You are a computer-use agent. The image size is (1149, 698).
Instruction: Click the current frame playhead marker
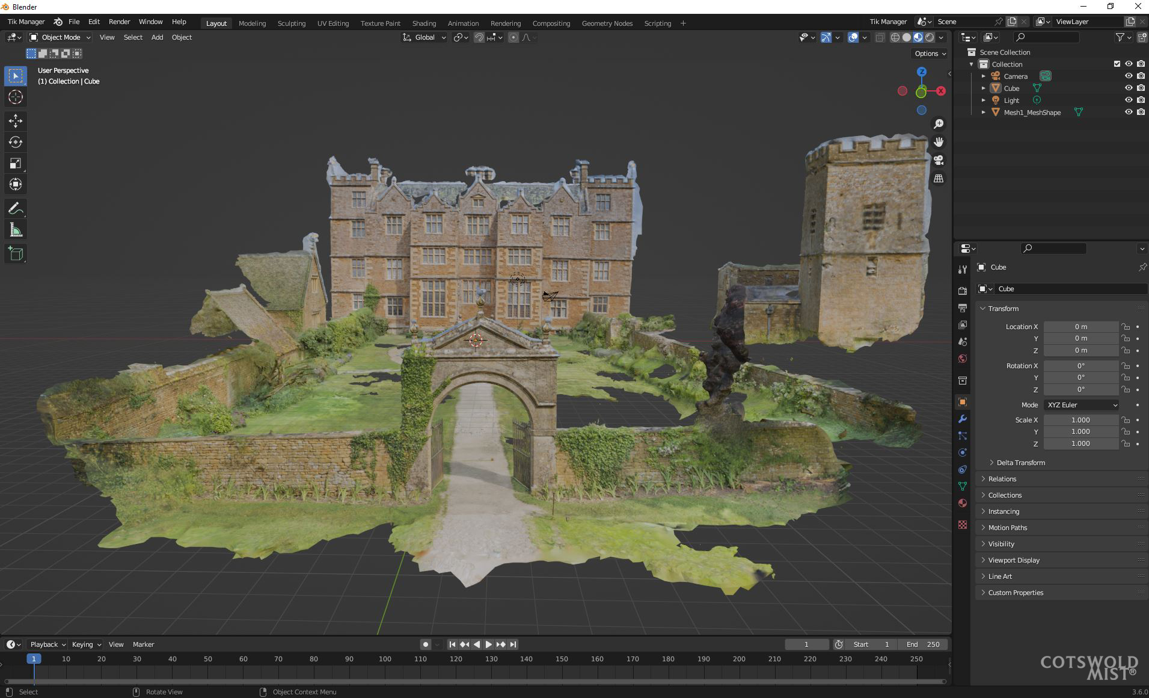pyautogui.click(x=34, y=659)
